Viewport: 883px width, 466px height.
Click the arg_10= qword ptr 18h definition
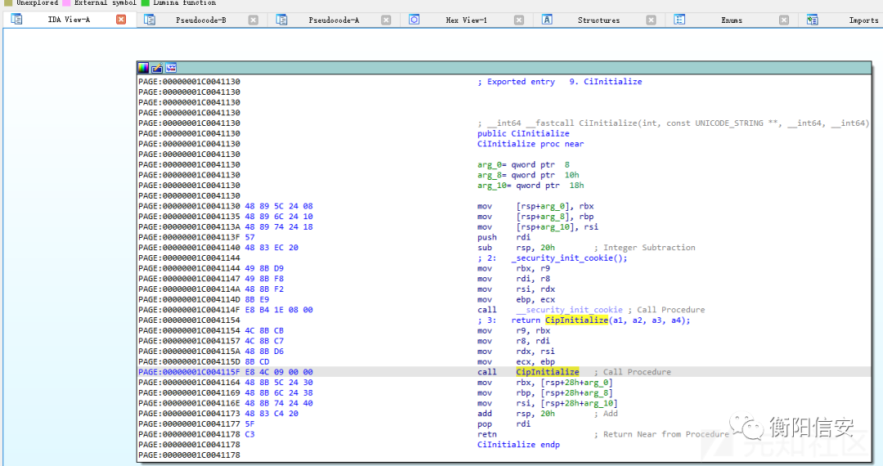(x=531, y=186)
